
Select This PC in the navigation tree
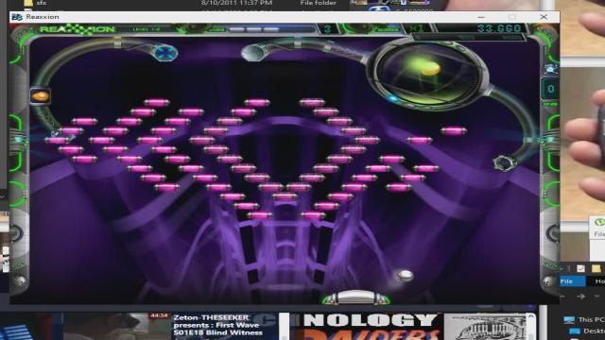coord(591,319)
